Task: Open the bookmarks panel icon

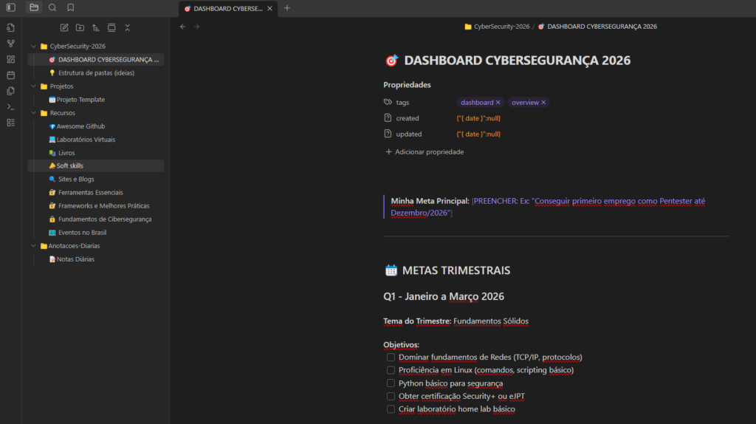Action: 71,7
